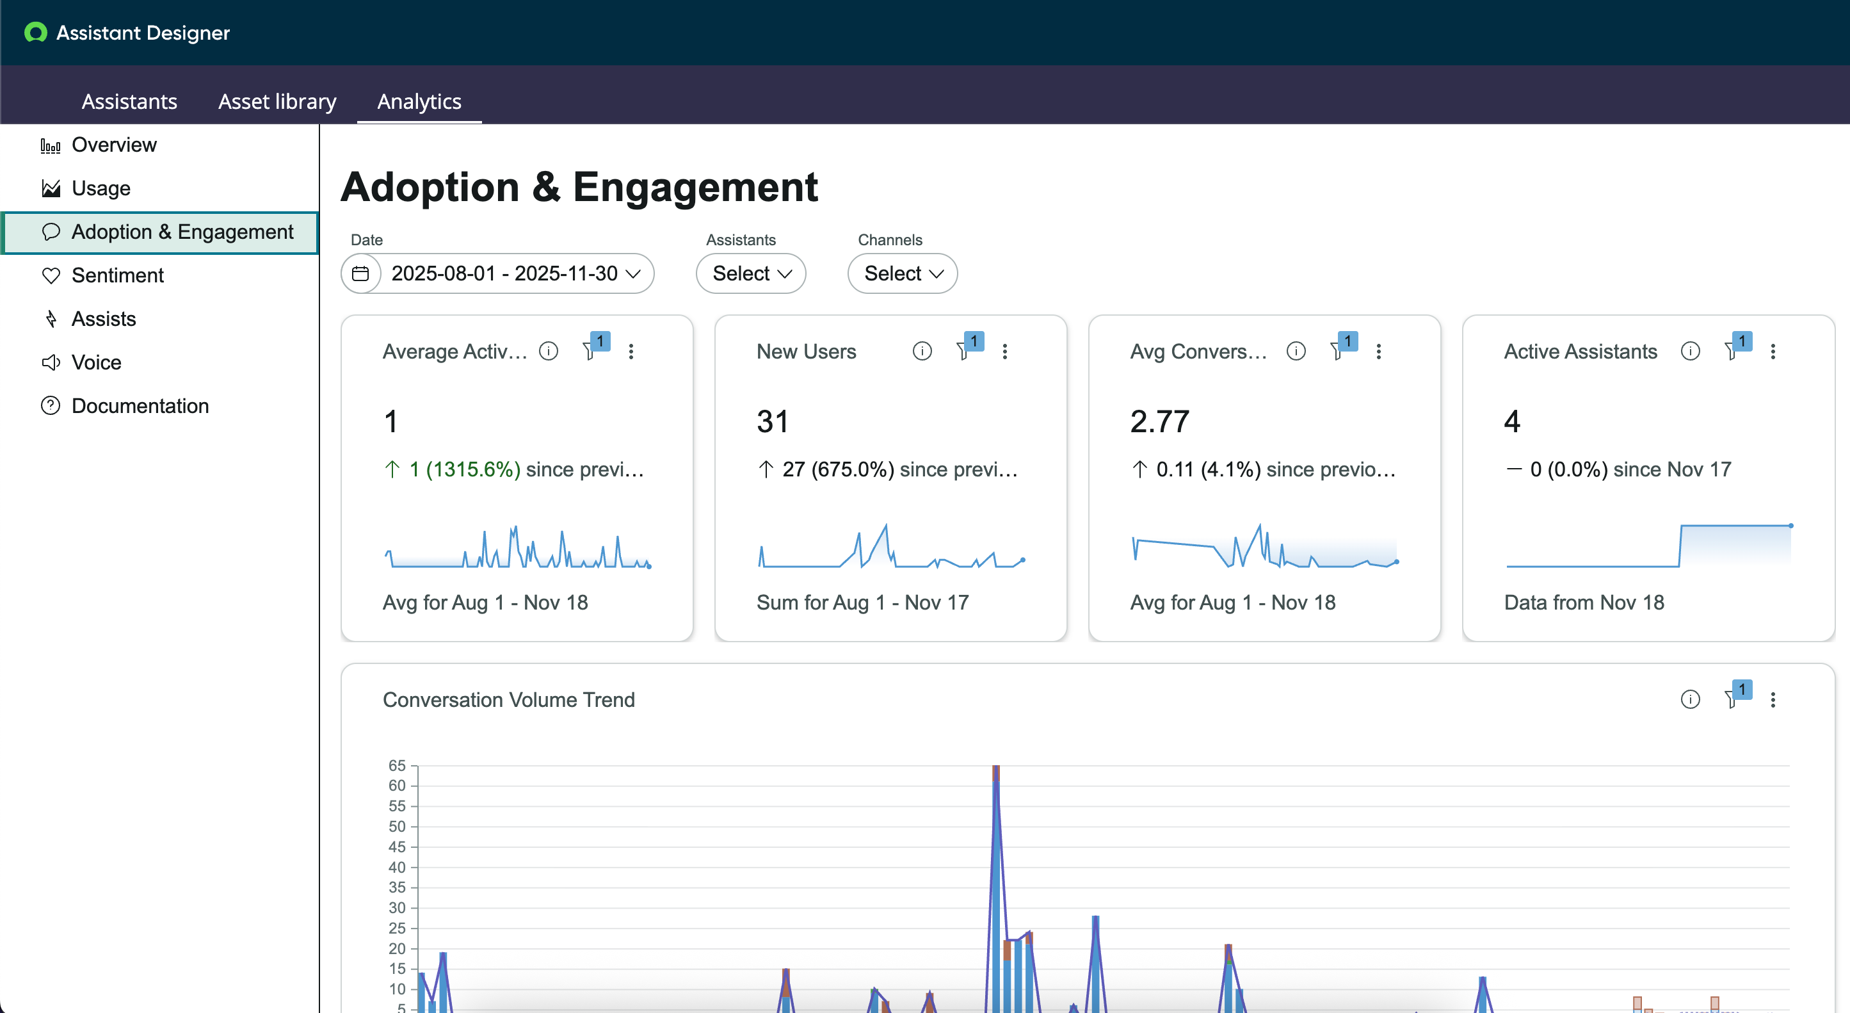Show info for Active Assistants card
The image size is (1850, 1013).
click(1691, 352)
